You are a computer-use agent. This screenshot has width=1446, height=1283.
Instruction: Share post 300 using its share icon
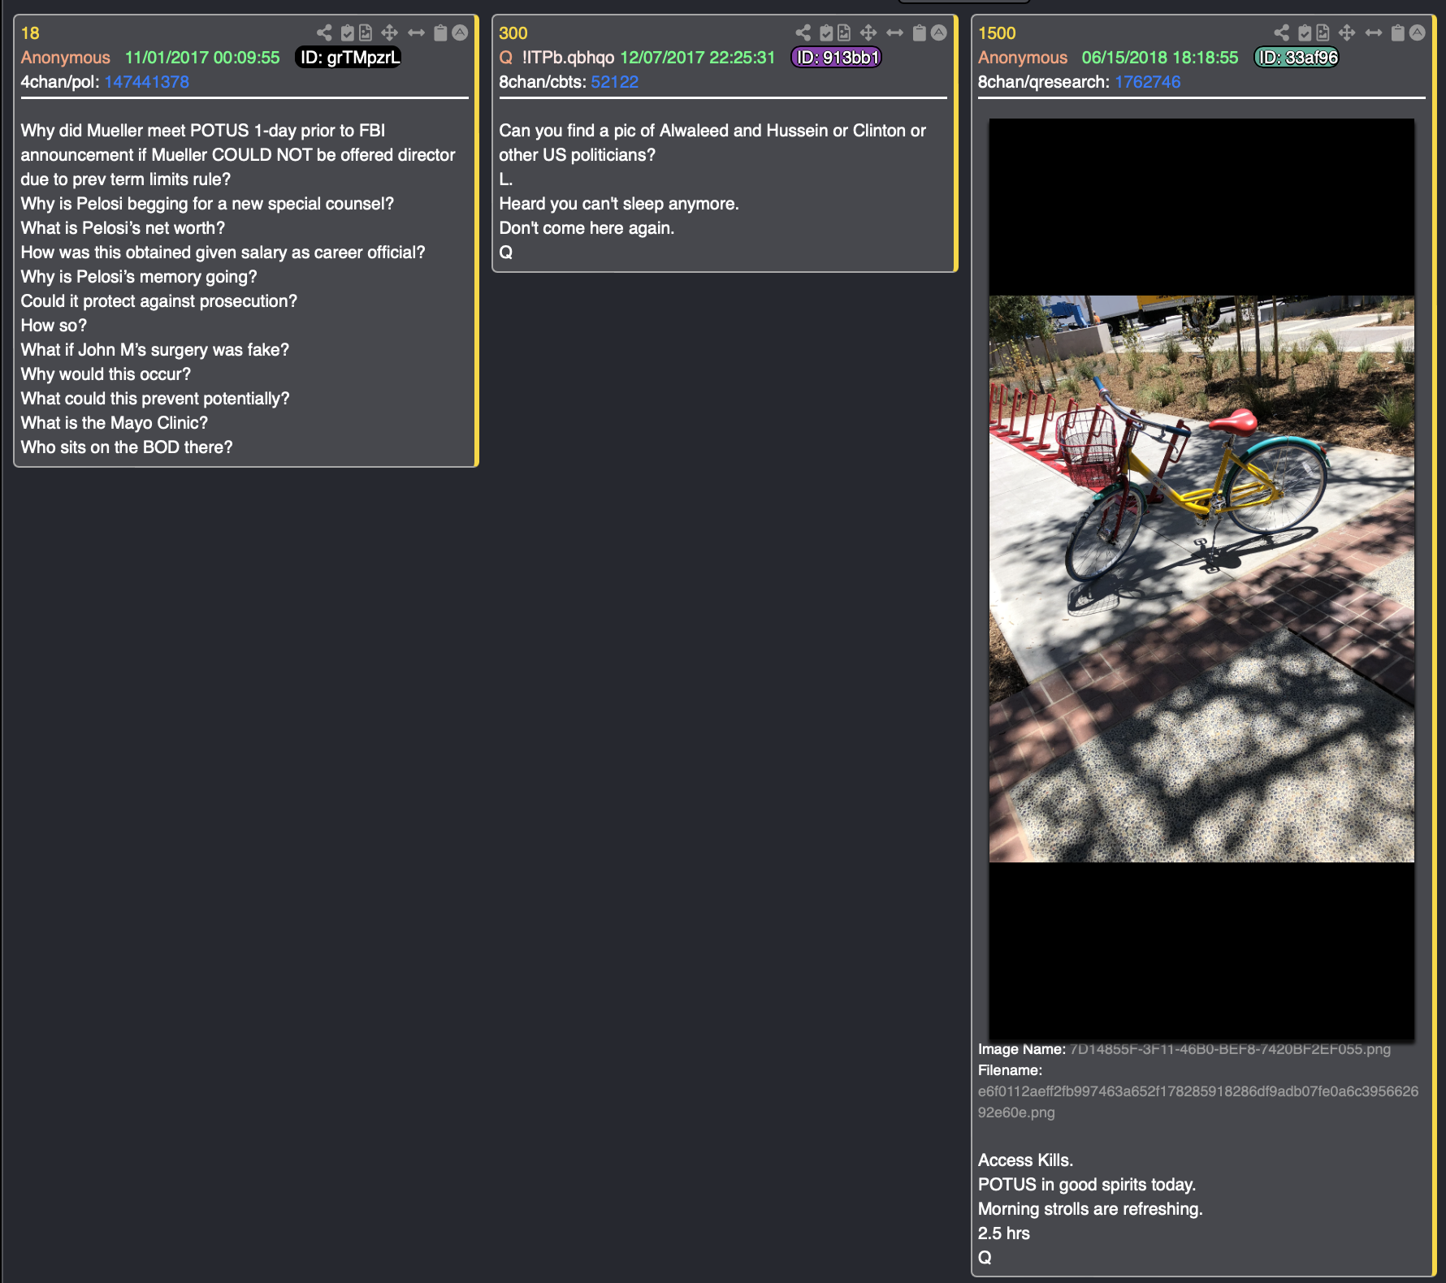pos(803,32)
